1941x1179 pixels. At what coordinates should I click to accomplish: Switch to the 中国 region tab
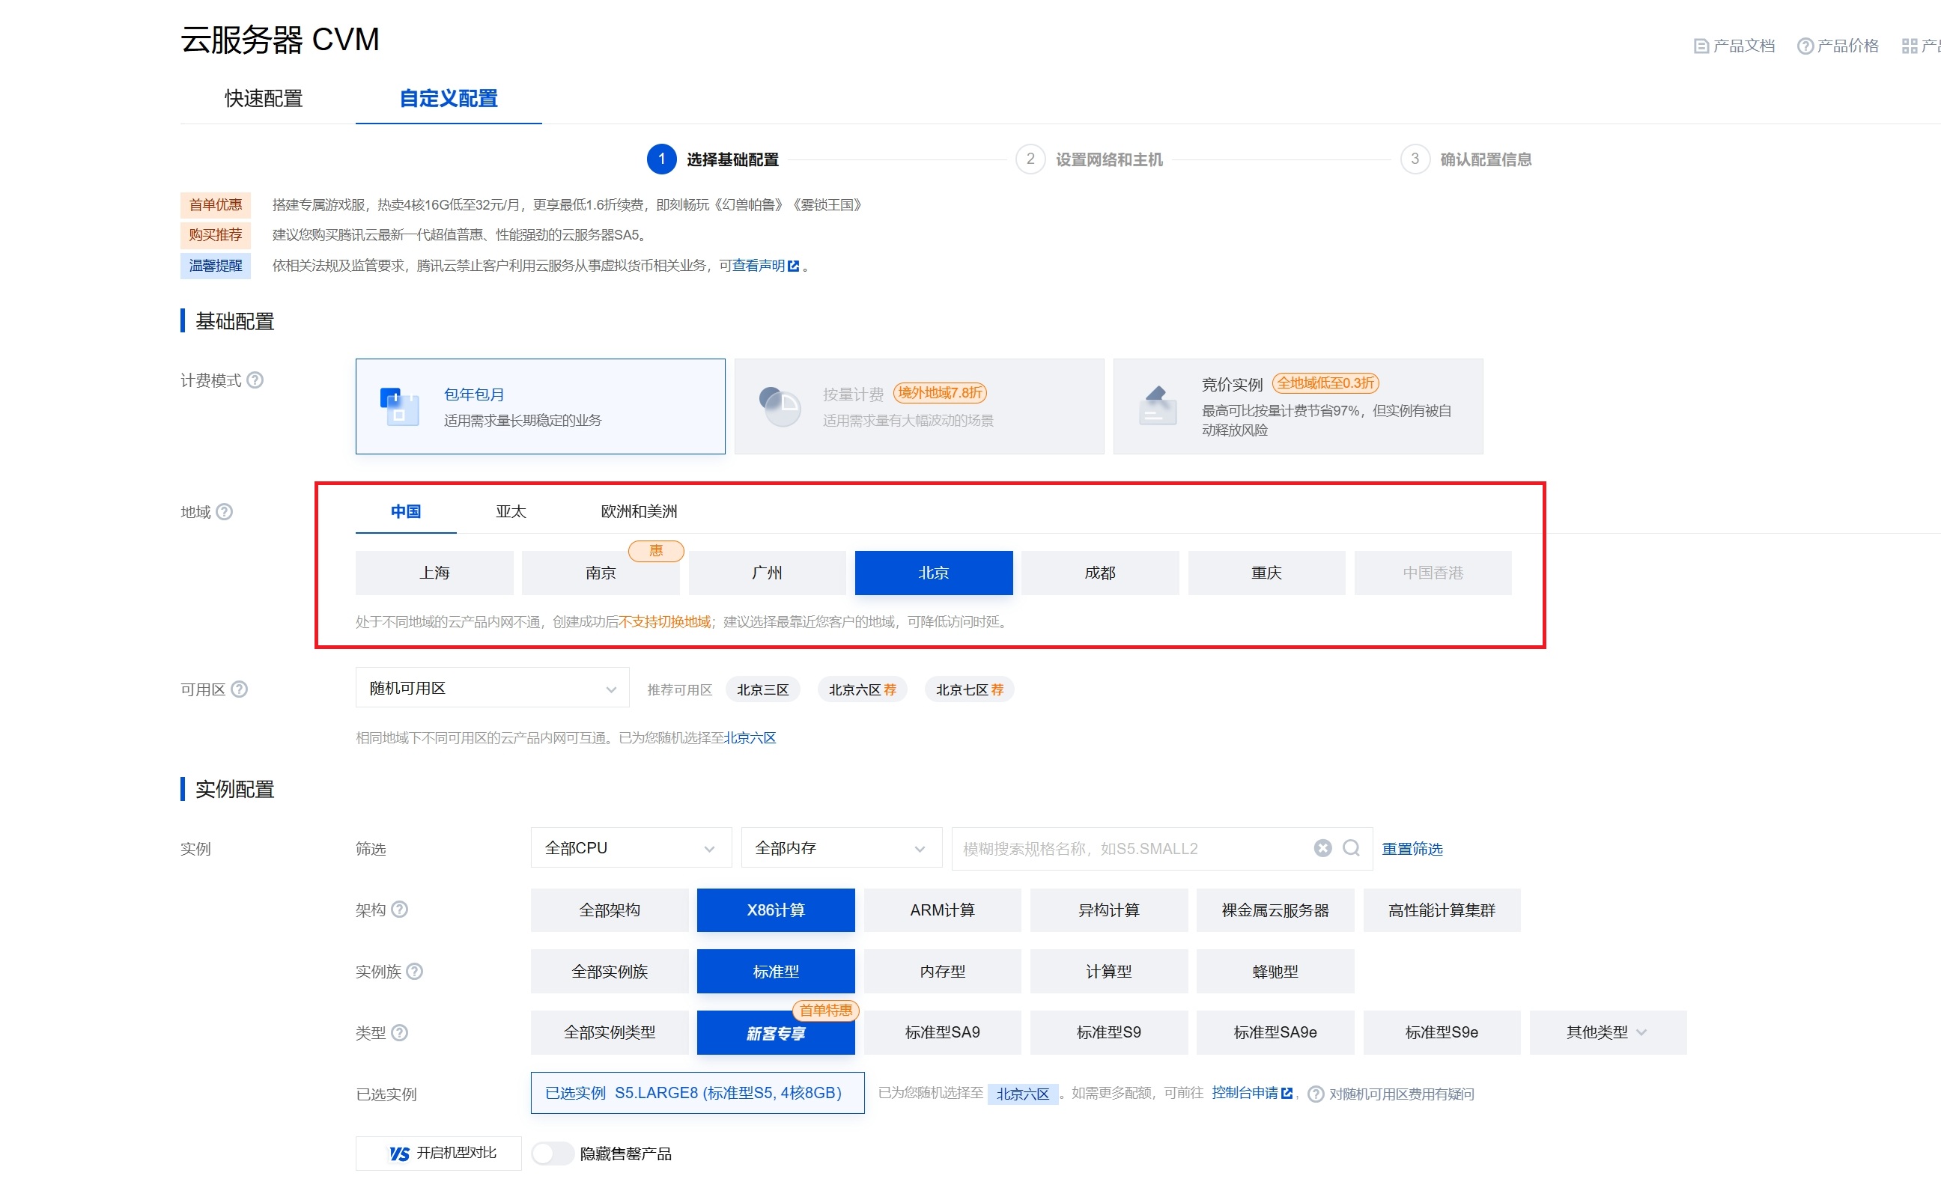coord(406,512)
